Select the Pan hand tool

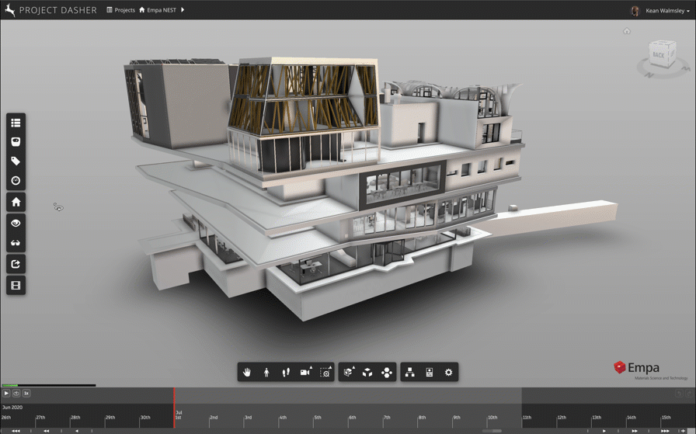[247, 373]
